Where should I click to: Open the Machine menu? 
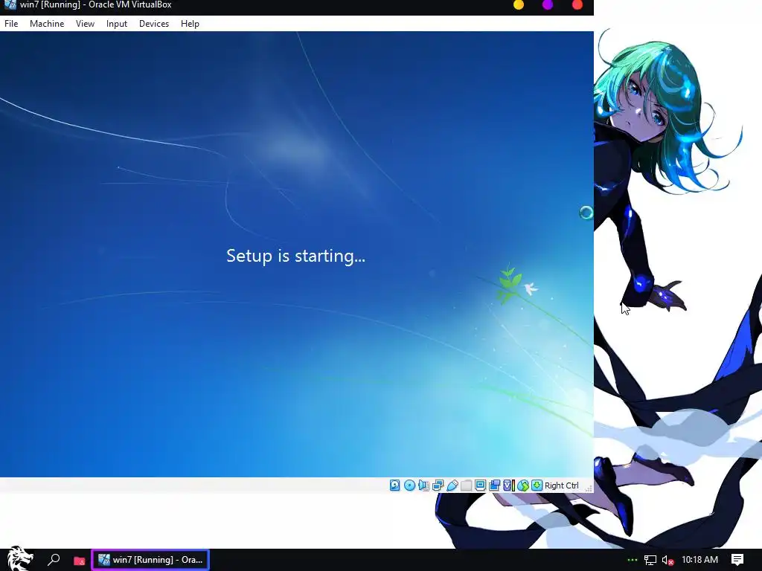pos(47,24)
